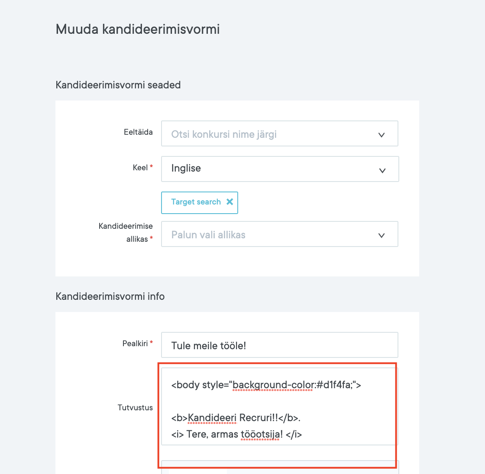Click the 'Kandideerimisvormi info' section heading
485x474 pixels.
tap(110, 296)
